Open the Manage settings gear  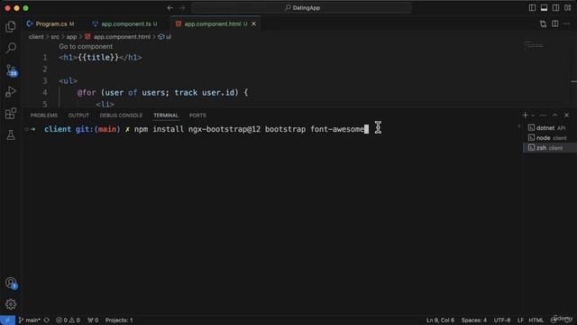pos(11,304)
